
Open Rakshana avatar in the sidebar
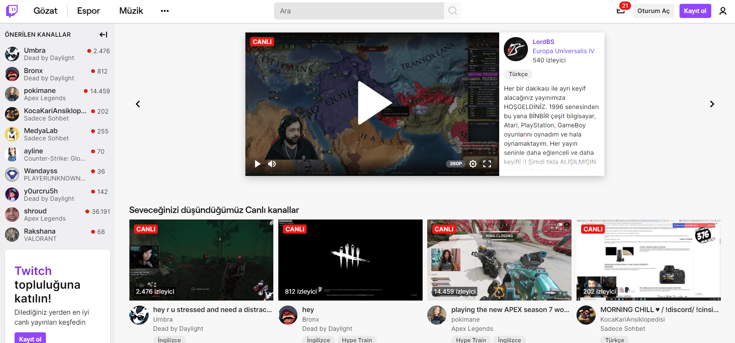12,235
